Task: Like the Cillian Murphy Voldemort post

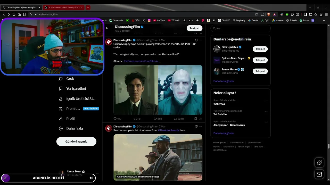Action: tap(158, 119)
